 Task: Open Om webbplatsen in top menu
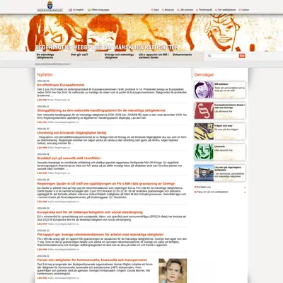227,10
